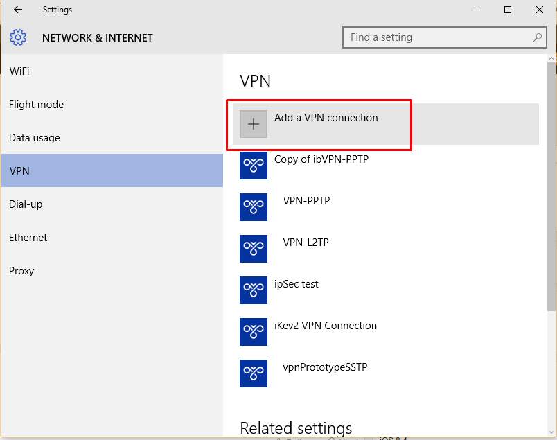557x440 pixels.
Task: Click the plus icon for adding a VPN
Action: tap(254, 124)
